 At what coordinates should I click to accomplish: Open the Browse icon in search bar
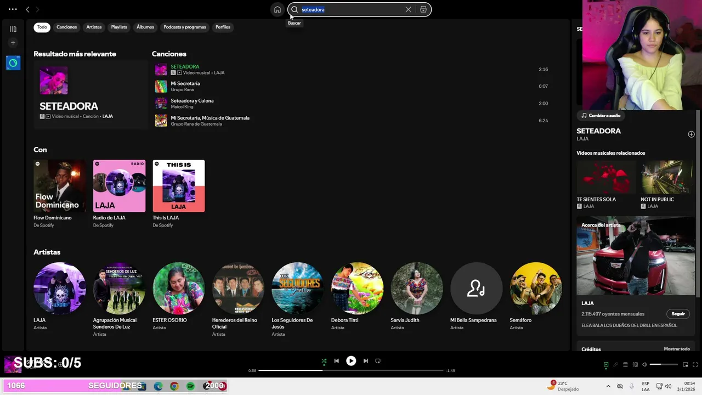point(423,9)
